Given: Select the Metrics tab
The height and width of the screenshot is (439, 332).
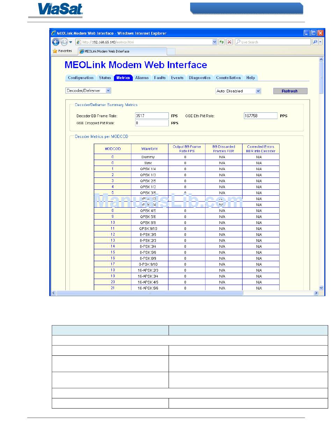Looking at the screenshot, I should coord(123,78).
